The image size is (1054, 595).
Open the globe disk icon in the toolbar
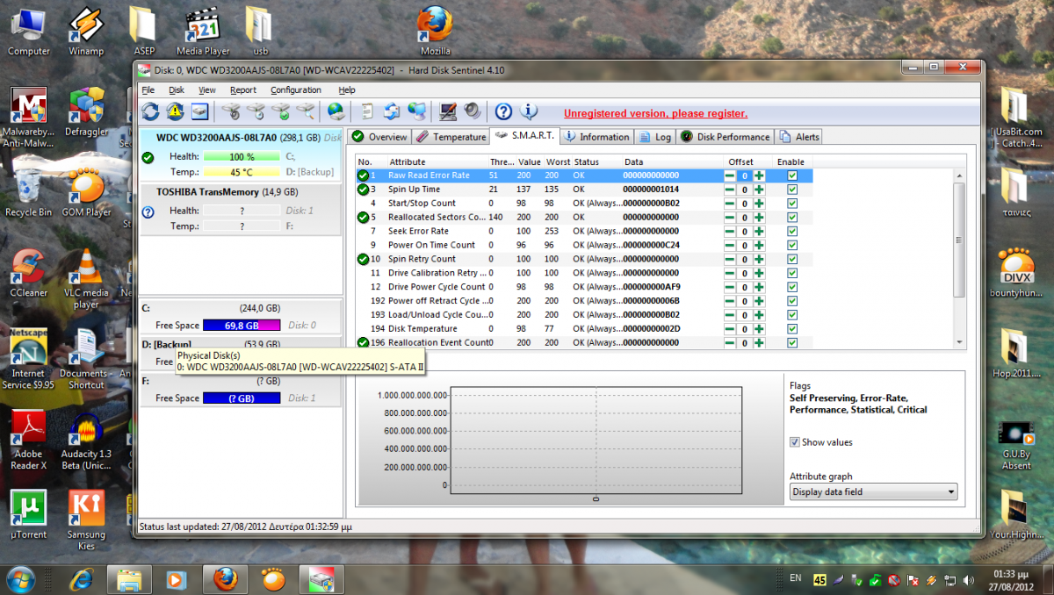[335, 111]
